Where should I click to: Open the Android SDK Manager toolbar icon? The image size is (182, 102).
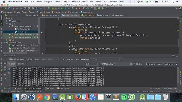(x=99, y=8)
